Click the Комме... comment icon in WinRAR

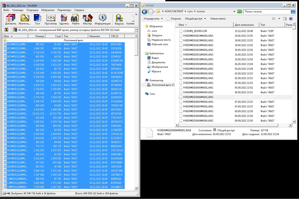click(130, 19)
